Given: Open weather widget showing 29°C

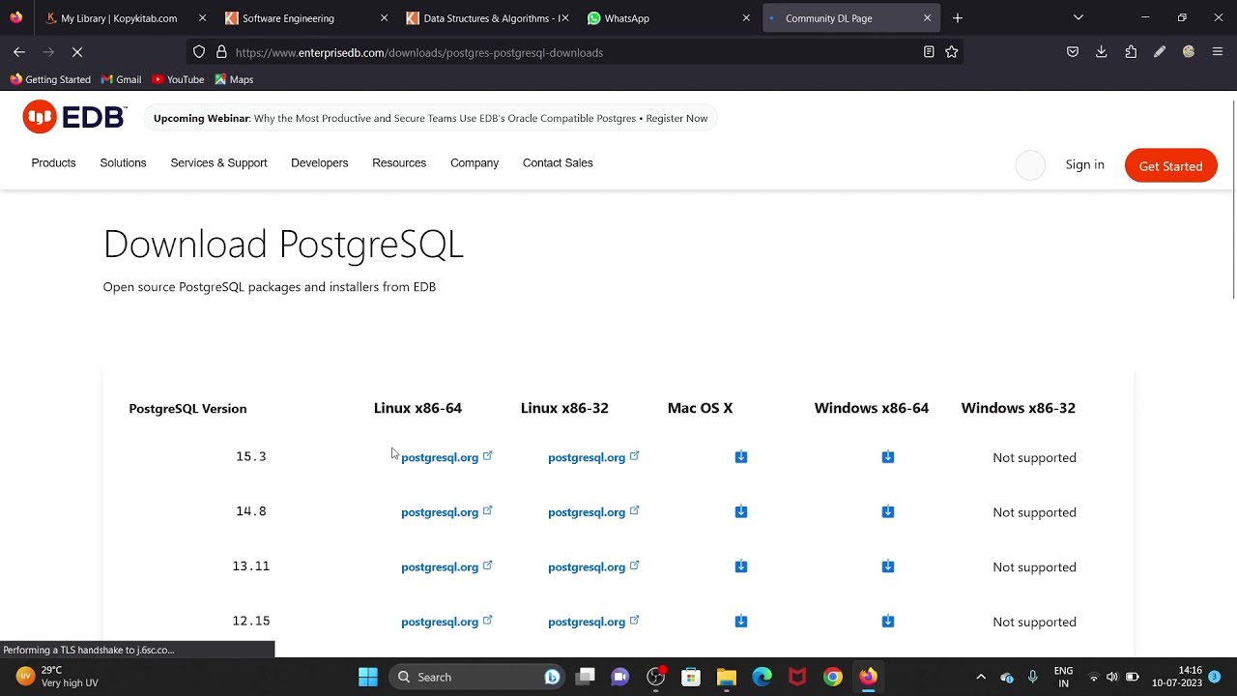Looking at the screenshot, I should point(58,677).
